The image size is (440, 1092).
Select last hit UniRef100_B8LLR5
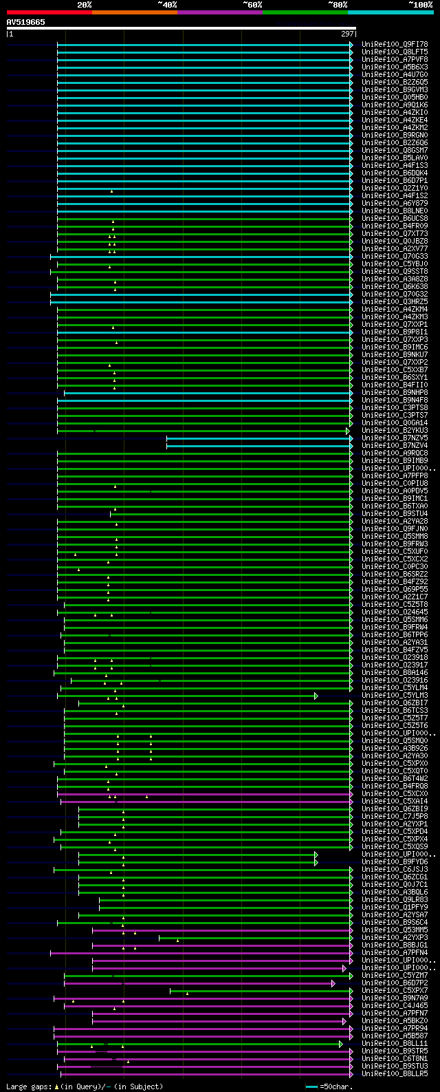coord(395,1073)
